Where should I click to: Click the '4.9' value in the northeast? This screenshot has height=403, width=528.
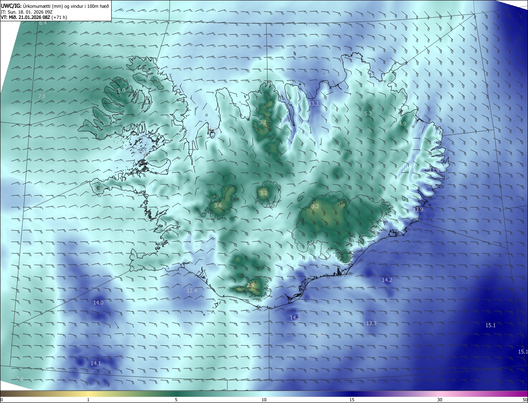403,124
